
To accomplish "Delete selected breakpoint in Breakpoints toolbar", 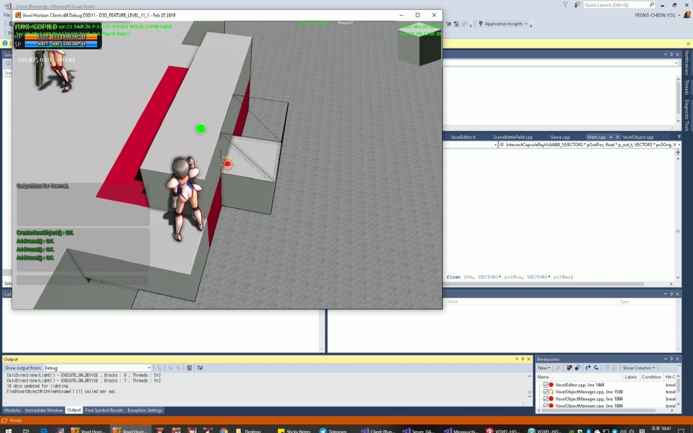I will tap(558, 368).
